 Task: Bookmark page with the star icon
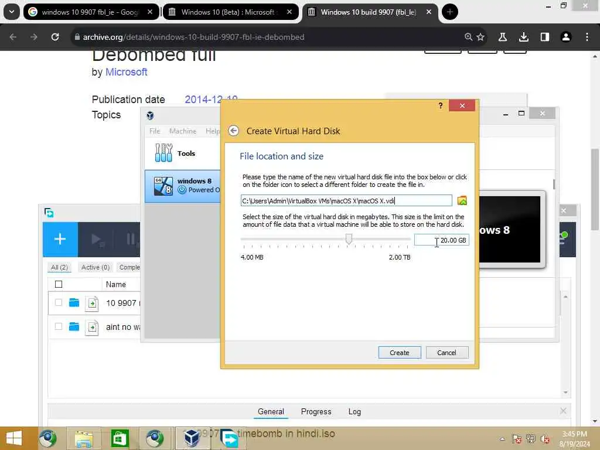point(480,37)
